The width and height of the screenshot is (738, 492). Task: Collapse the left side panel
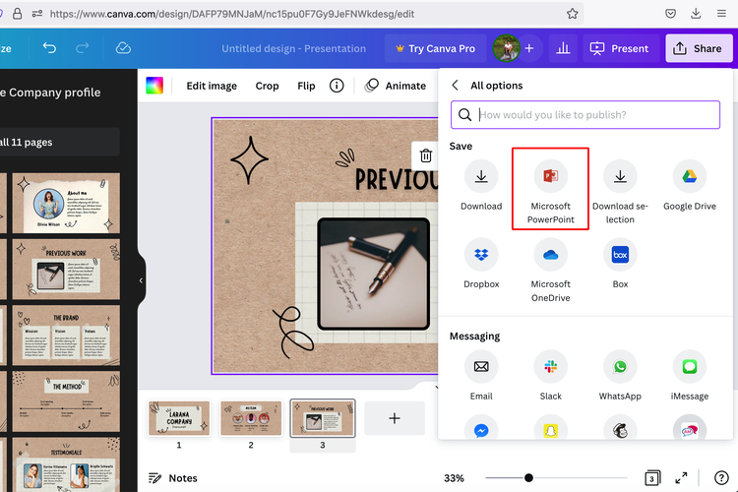(x=141, y=280)
